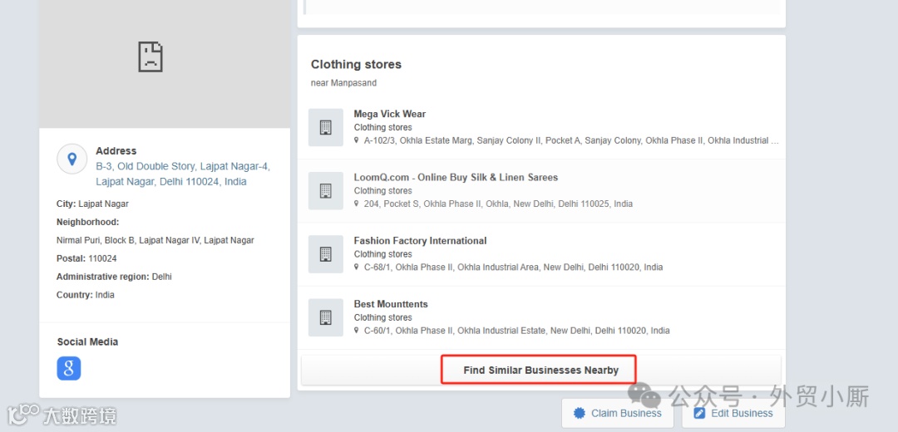Click the building icon beside Mega Vick Wear

point(325,127)
